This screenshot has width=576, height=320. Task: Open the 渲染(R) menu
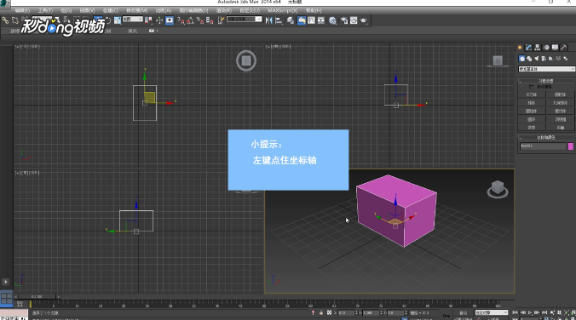click(x=224, y=11)
